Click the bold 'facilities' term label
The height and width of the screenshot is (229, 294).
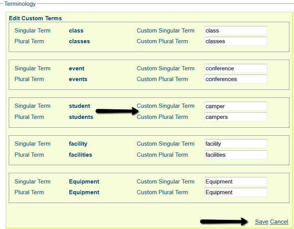click(80, 155)
